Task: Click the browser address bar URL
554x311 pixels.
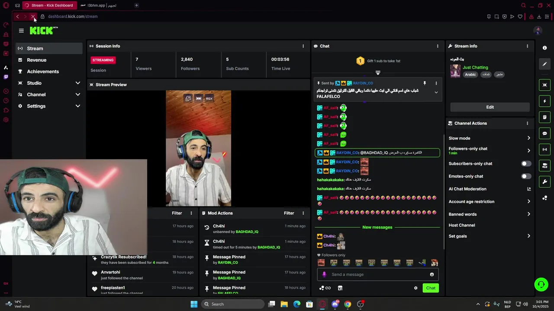Action: pos(73,16)
